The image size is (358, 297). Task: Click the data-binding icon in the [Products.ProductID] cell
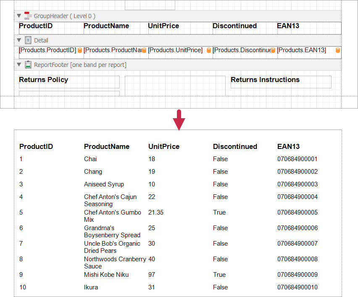[80, 50]
